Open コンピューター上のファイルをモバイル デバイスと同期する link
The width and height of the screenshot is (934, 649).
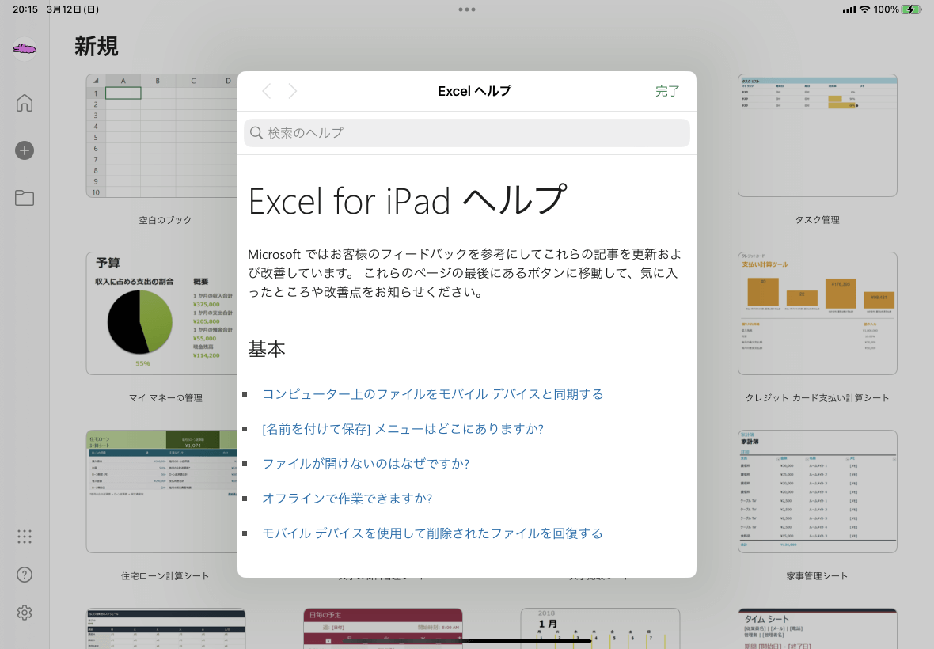coord(433,394)
